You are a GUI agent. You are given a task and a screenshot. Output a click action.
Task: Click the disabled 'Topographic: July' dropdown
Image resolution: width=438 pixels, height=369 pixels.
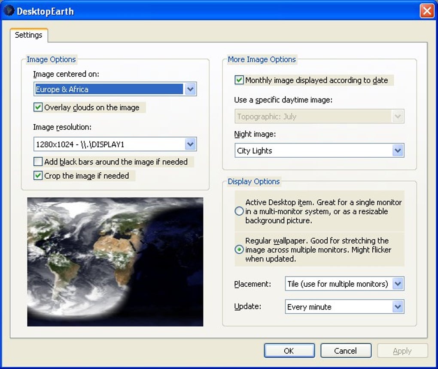coord(319,116)
